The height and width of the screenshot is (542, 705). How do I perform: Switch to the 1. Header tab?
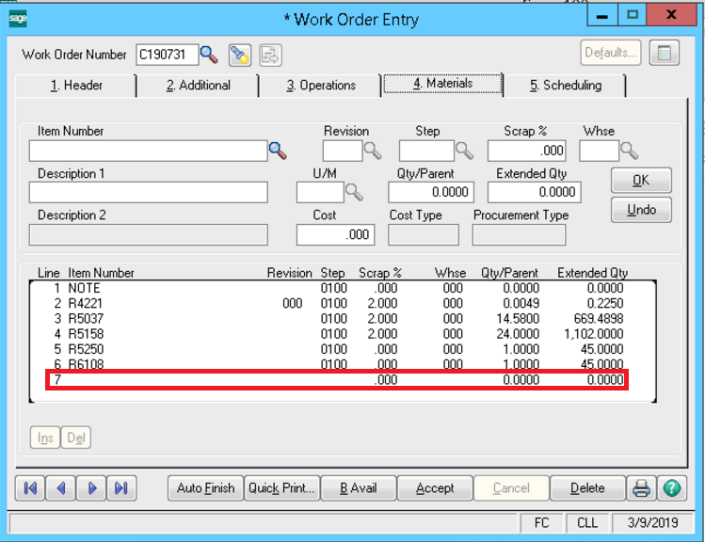coord(76,86)
